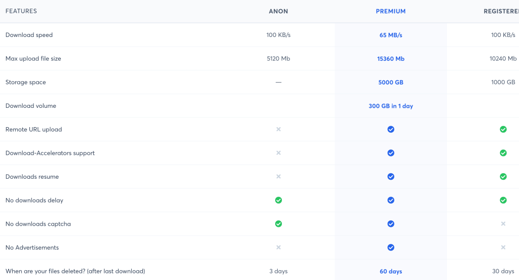519x280 pixels.
Task: Click the Max upload file size label
Action: [33, 59]
